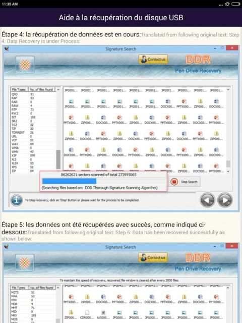Select the XLSX row in file types list
Screen dimensions: 242x323
point(33,163)
